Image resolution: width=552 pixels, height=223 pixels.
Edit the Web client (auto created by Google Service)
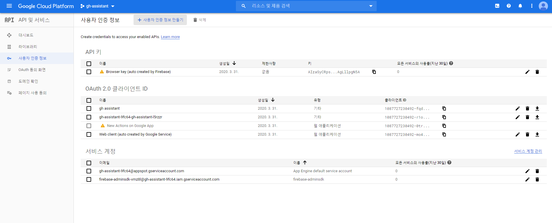pos(518,134)
